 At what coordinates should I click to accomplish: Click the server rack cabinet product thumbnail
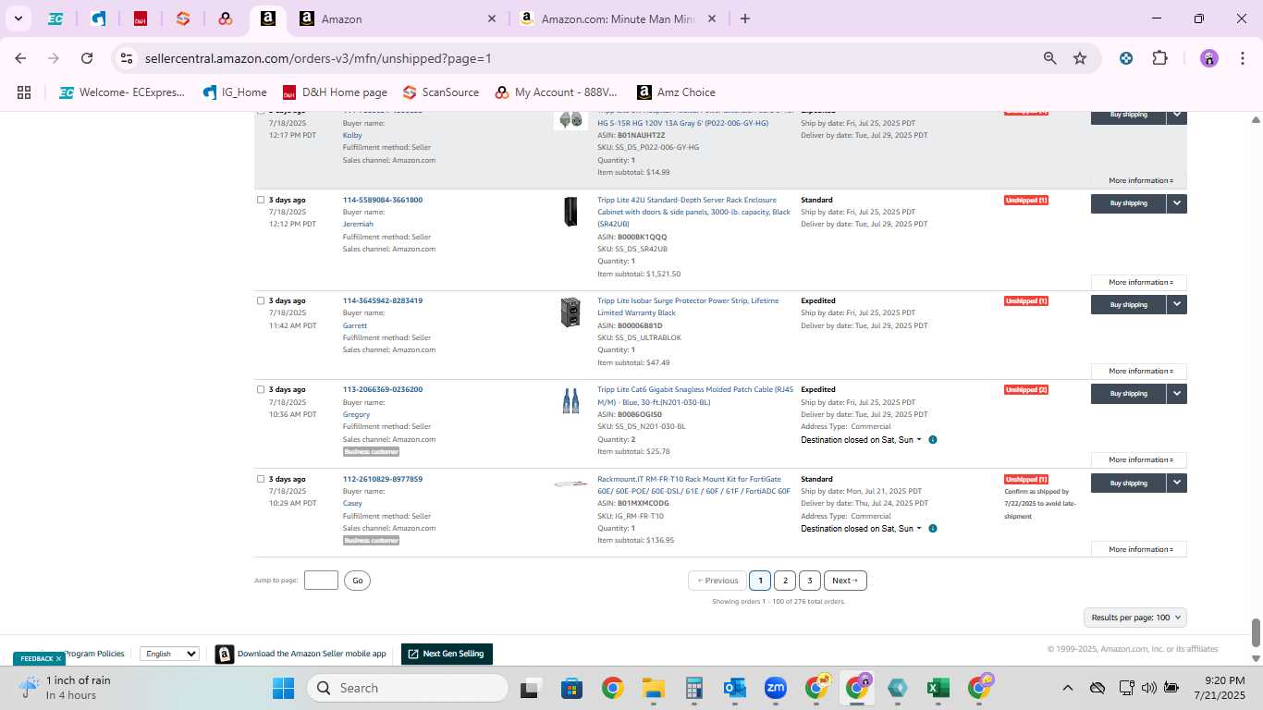570,212
